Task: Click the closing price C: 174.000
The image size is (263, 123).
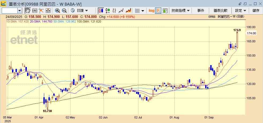Action: pos(88,17)
